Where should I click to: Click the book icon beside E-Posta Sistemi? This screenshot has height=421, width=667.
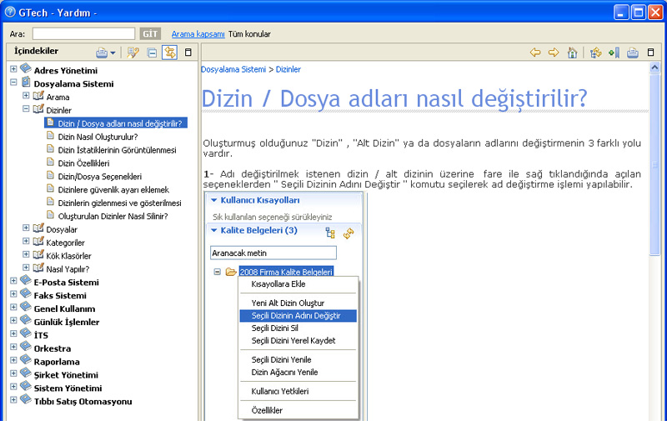pyautogui.click(x=26, y=280)
